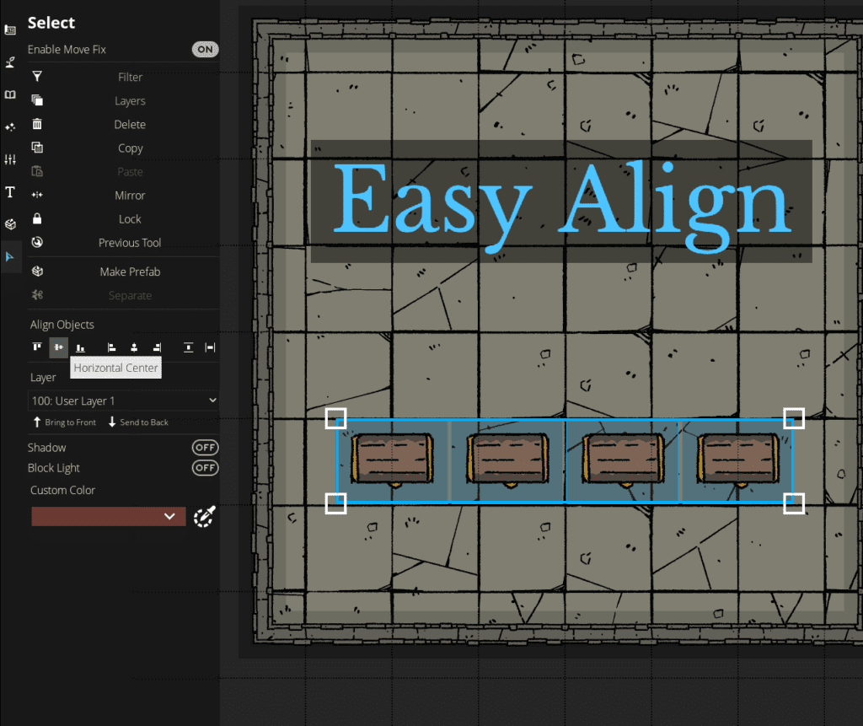This screenshot has height=726, width=863.
Task: Align objects to right edge
Action: coord(157,347)
